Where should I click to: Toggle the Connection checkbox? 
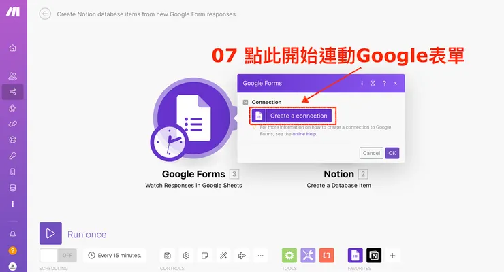pyautogui.click(x=246, y=102)
